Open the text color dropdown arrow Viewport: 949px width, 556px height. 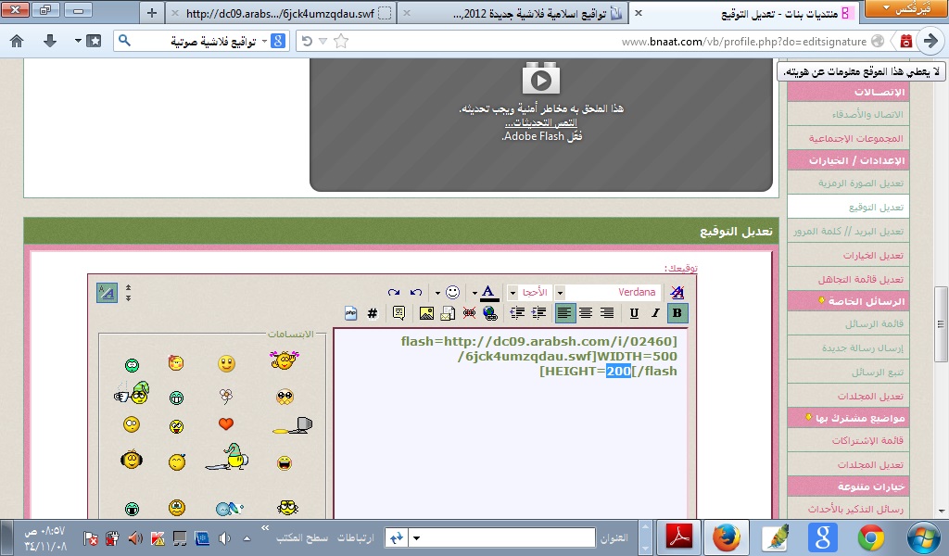tap(474, 293)
